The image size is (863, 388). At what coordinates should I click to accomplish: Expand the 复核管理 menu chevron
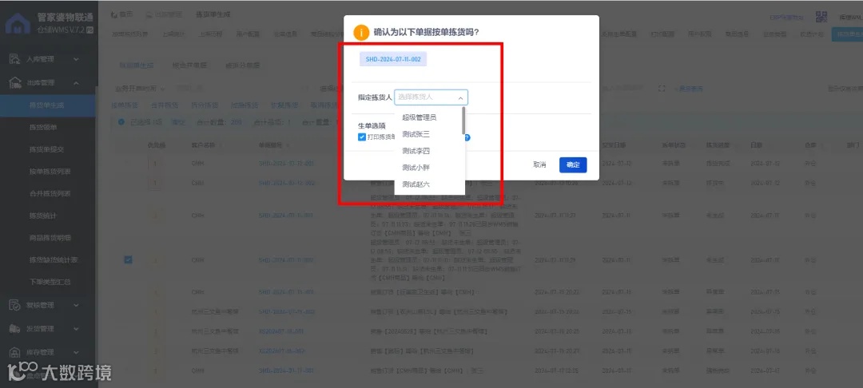(76, 305)
